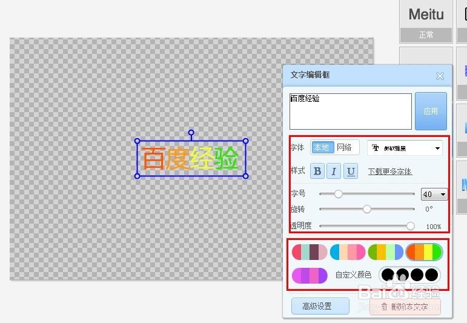Click inside the 百度经验 text input box
Viewport: 467px width, 323px height.
tap(351, 112)
